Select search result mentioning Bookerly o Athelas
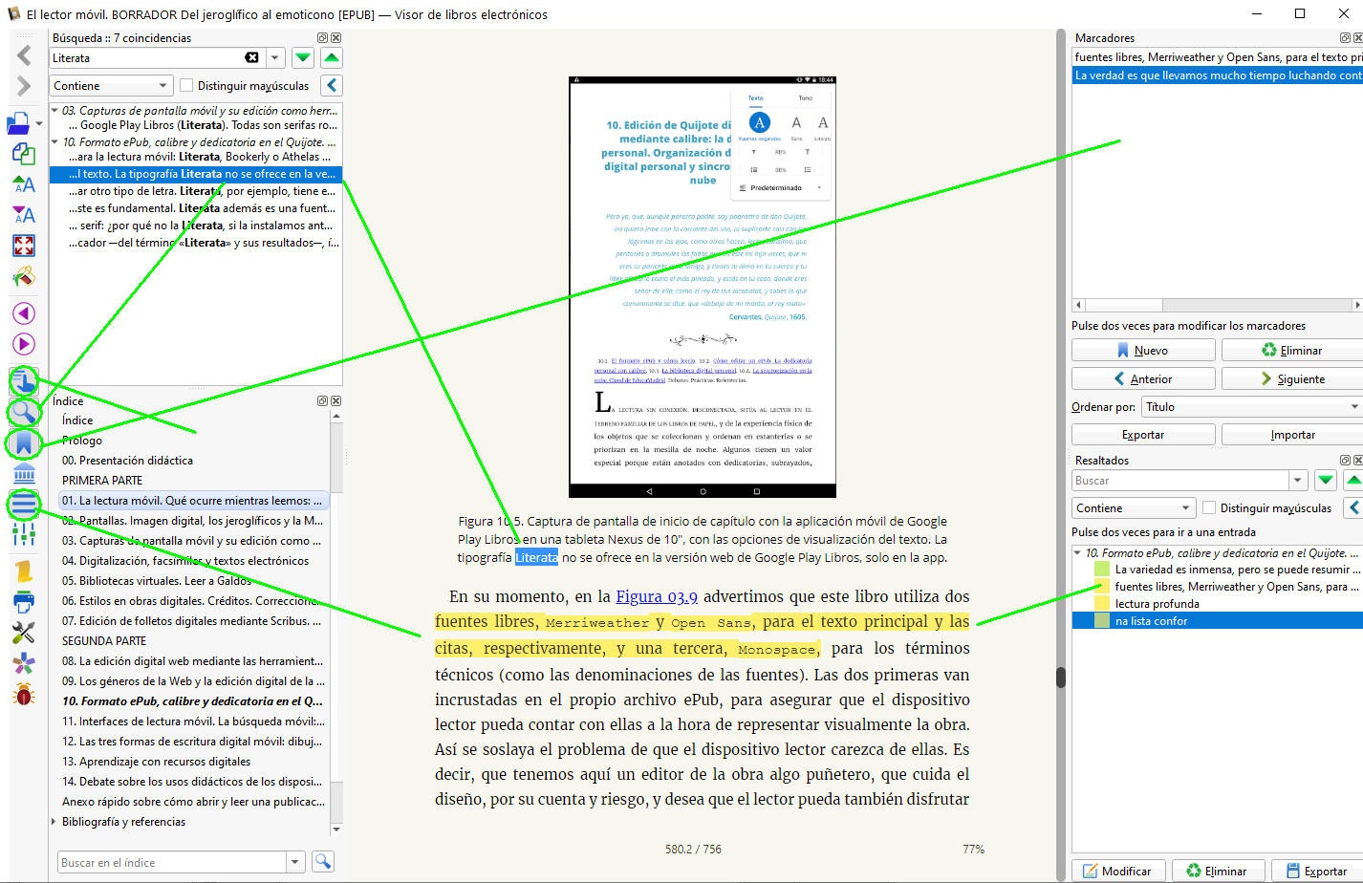 (x=200, y=157)
